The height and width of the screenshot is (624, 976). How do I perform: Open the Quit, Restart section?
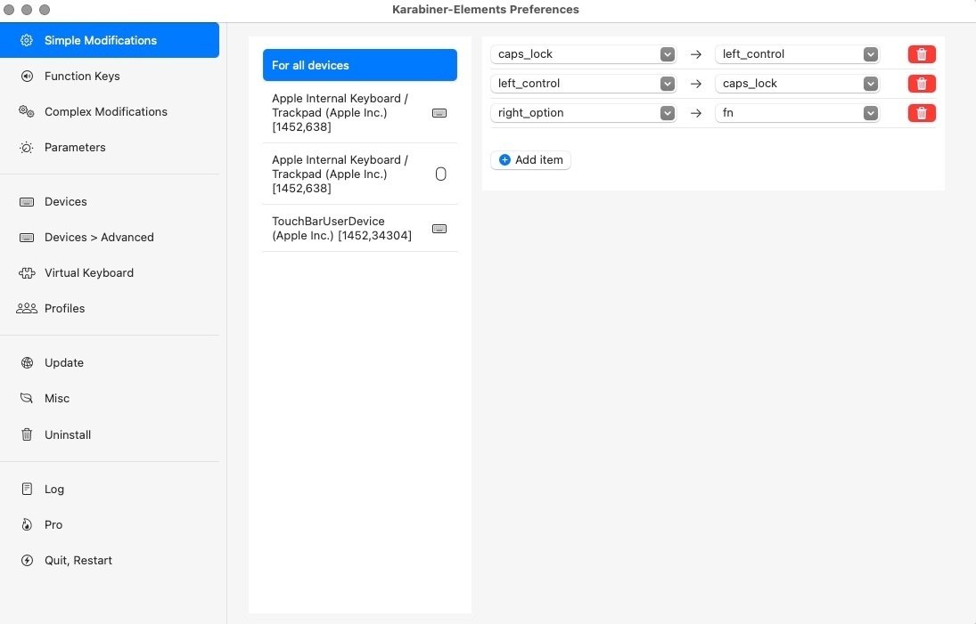tap(110, 560)
